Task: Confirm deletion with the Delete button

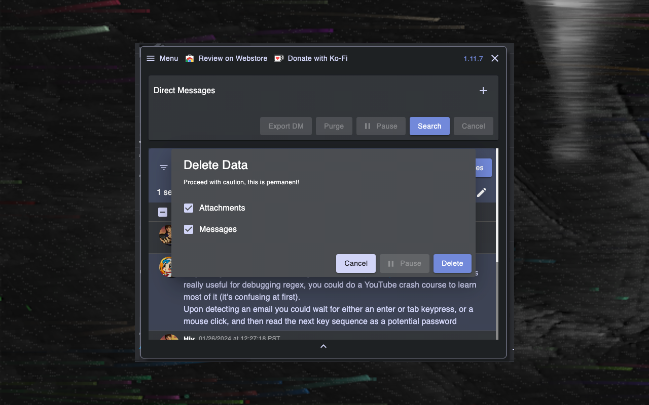Action: 452,263
